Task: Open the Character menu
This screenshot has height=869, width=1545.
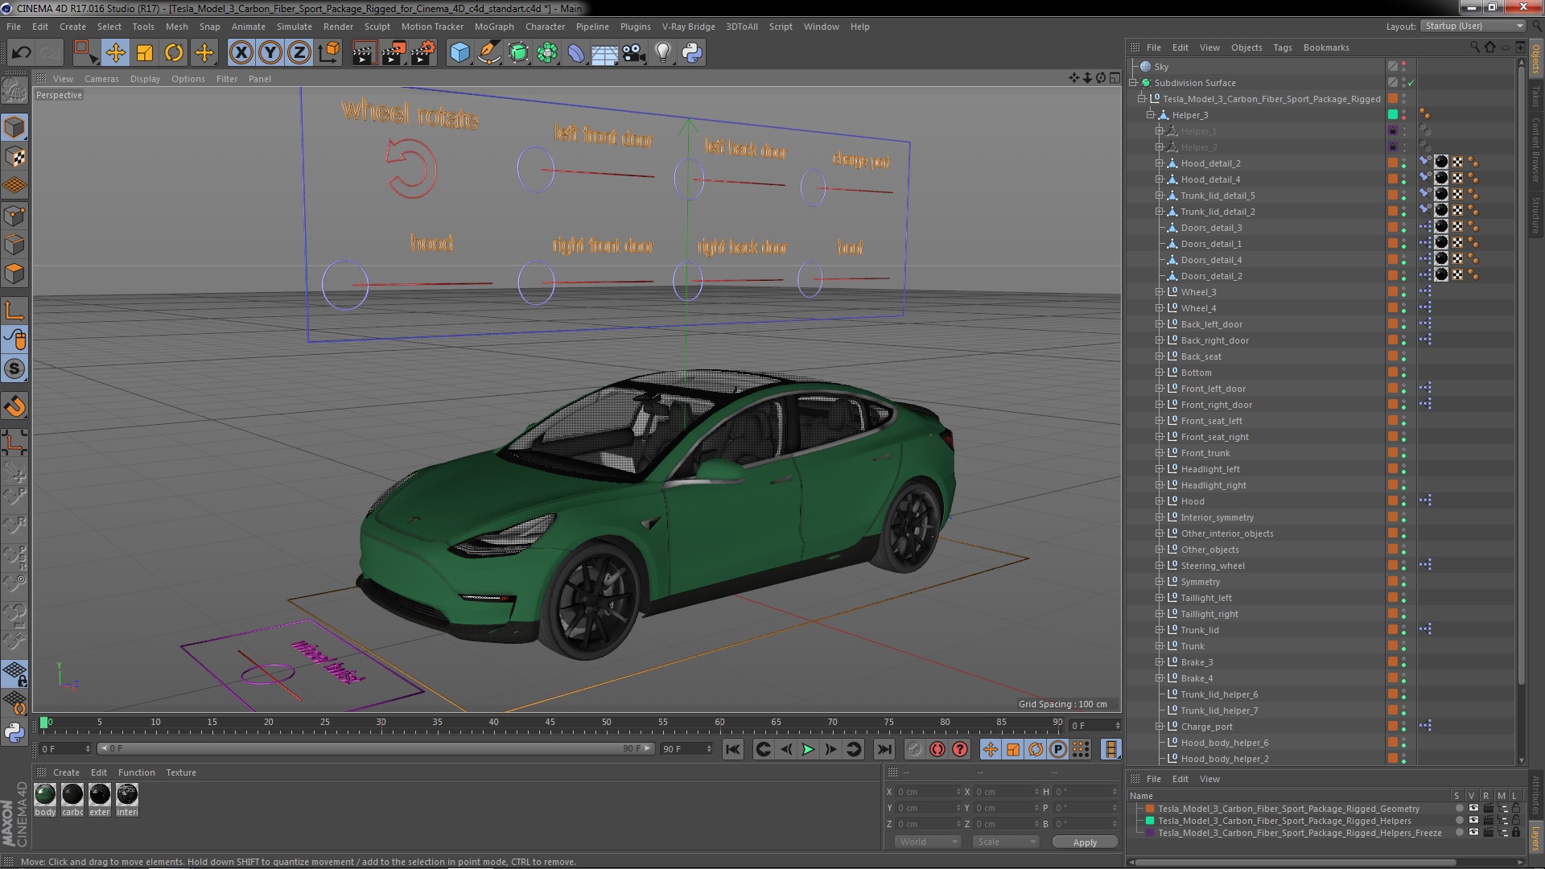Action: (x=545, y=27)
